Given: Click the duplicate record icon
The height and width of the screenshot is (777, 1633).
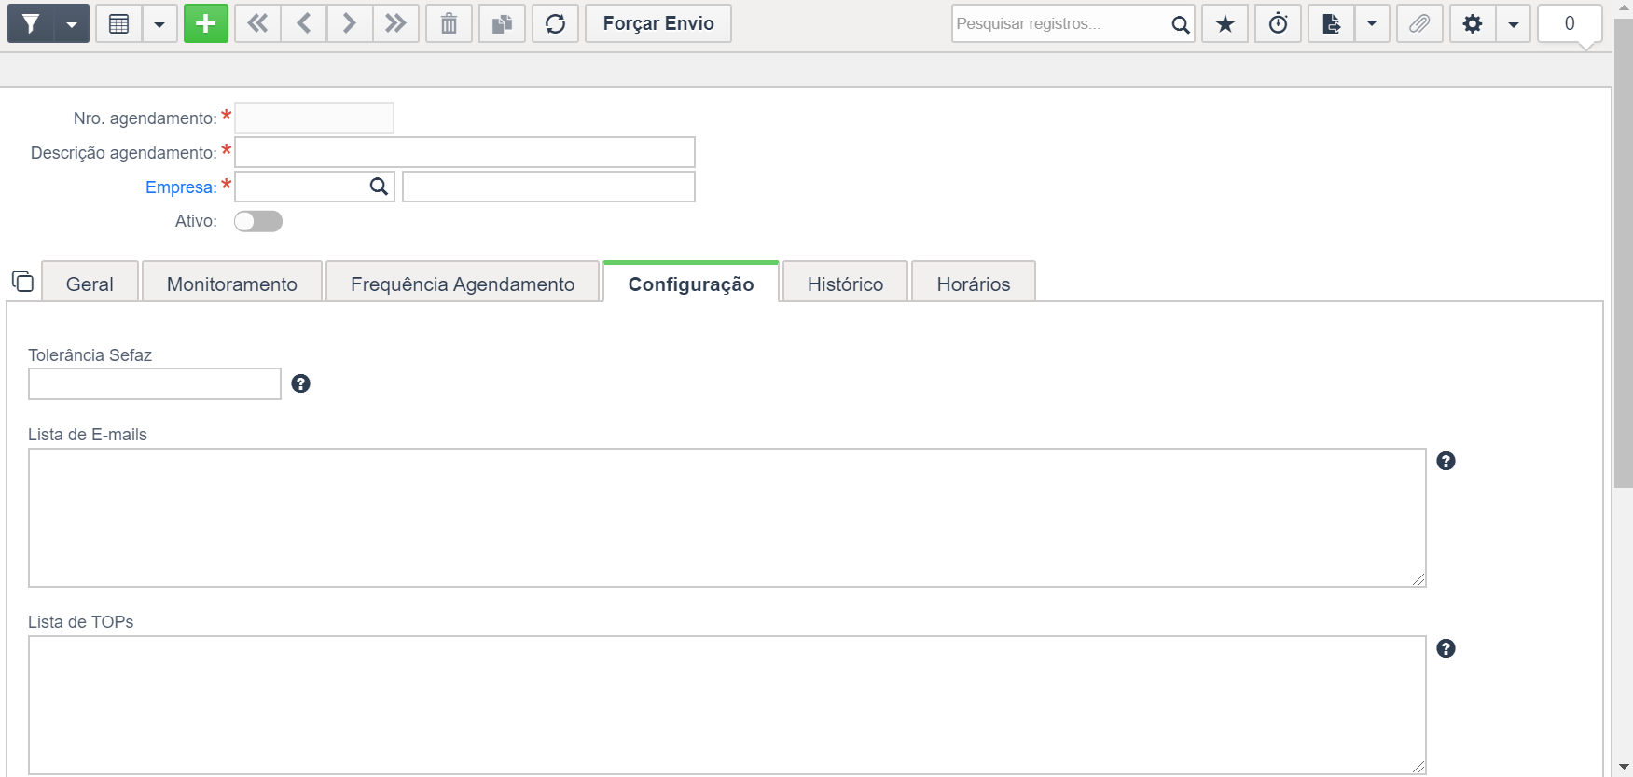Looking at the screenshot, I should [502, 23].
